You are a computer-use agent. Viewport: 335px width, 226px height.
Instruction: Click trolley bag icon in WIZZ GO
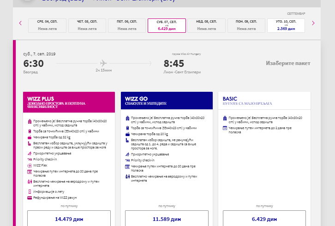(127, 128)
